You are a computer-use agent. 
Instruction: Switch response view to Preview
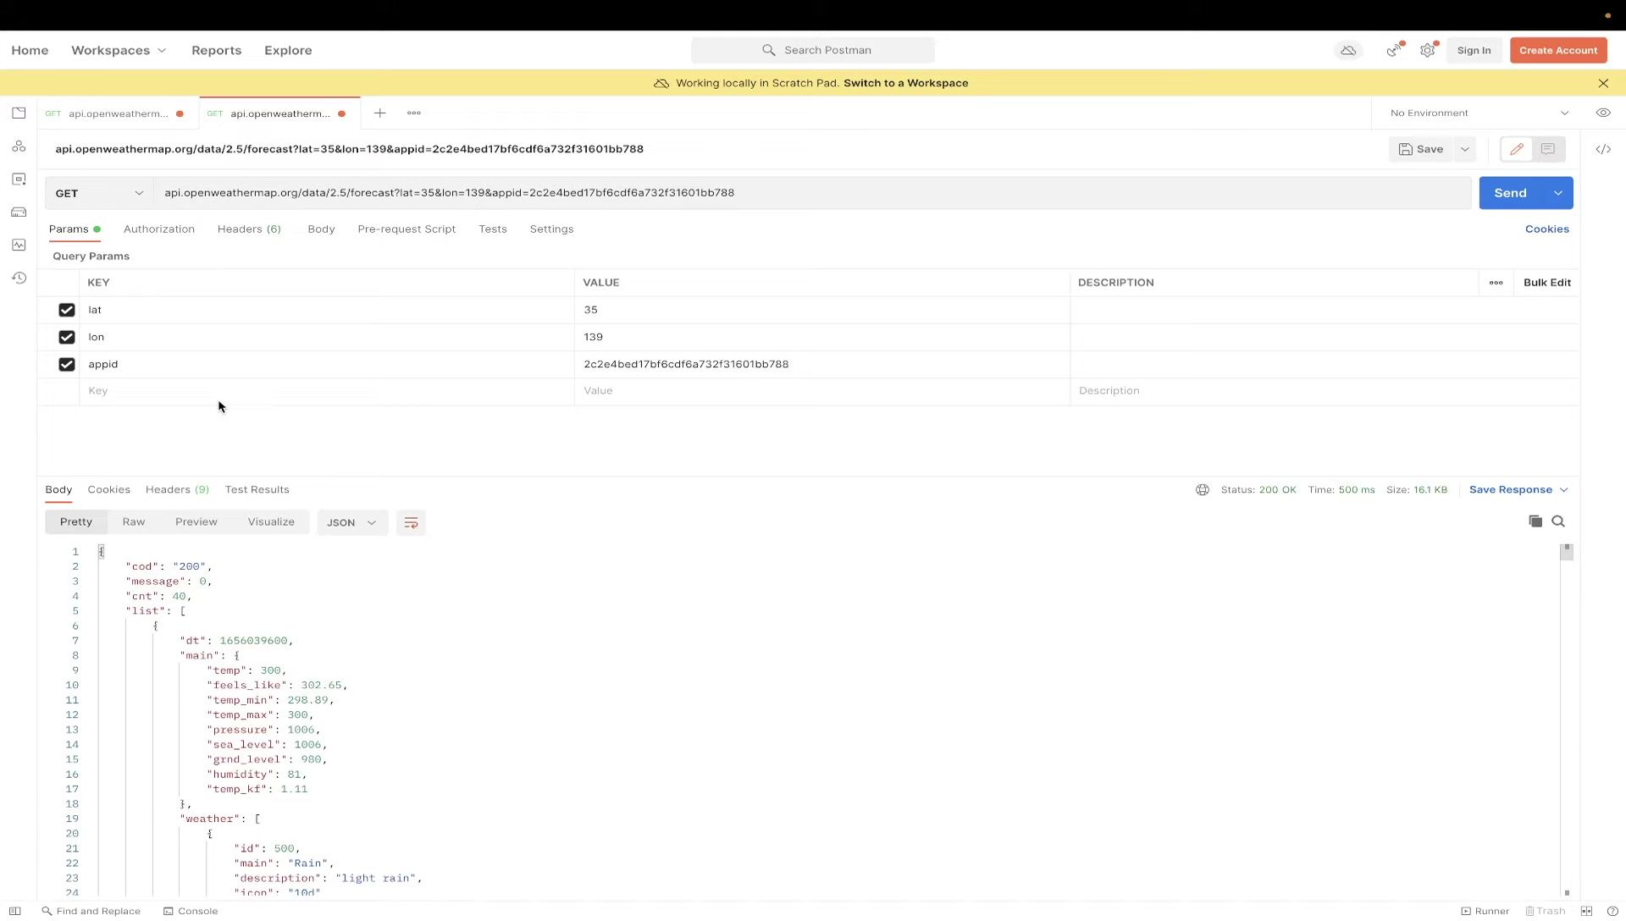196,522
